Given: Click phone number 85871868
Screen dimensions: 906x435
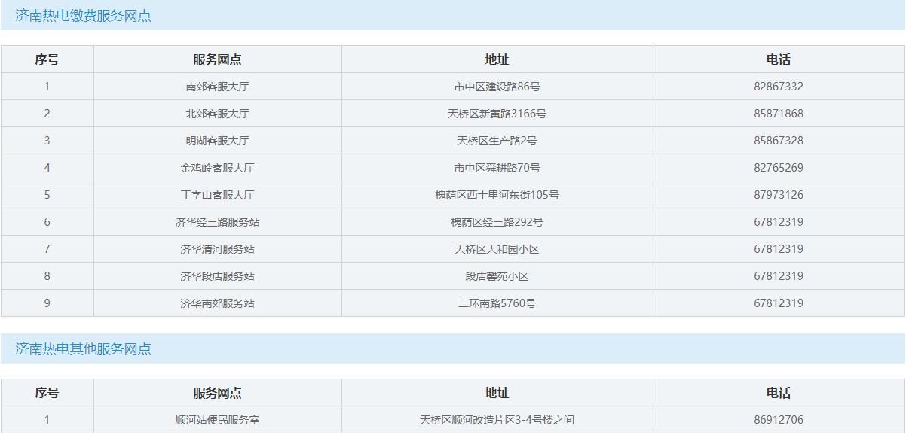Looking at the screenshot, I should [x=778, y=114].
